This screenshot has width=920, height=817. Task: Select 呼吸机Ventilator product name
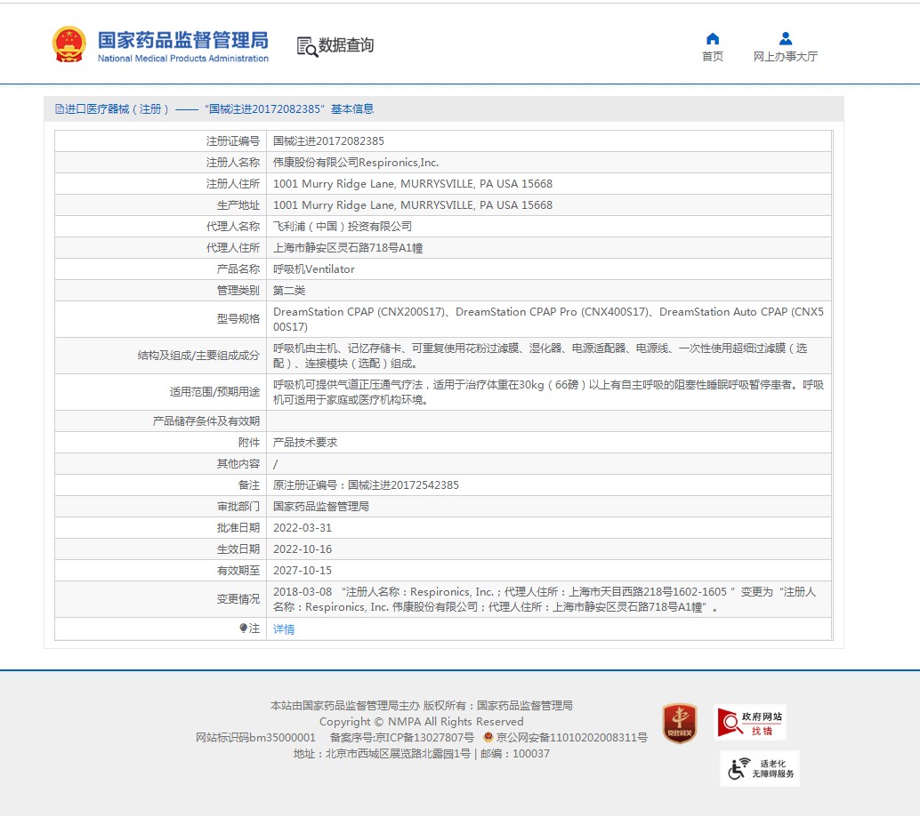click(x=314, y=269)
